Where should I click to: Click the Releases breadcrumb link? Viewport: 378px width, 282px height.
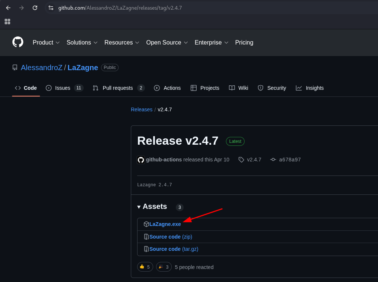[x=142, y=109]
